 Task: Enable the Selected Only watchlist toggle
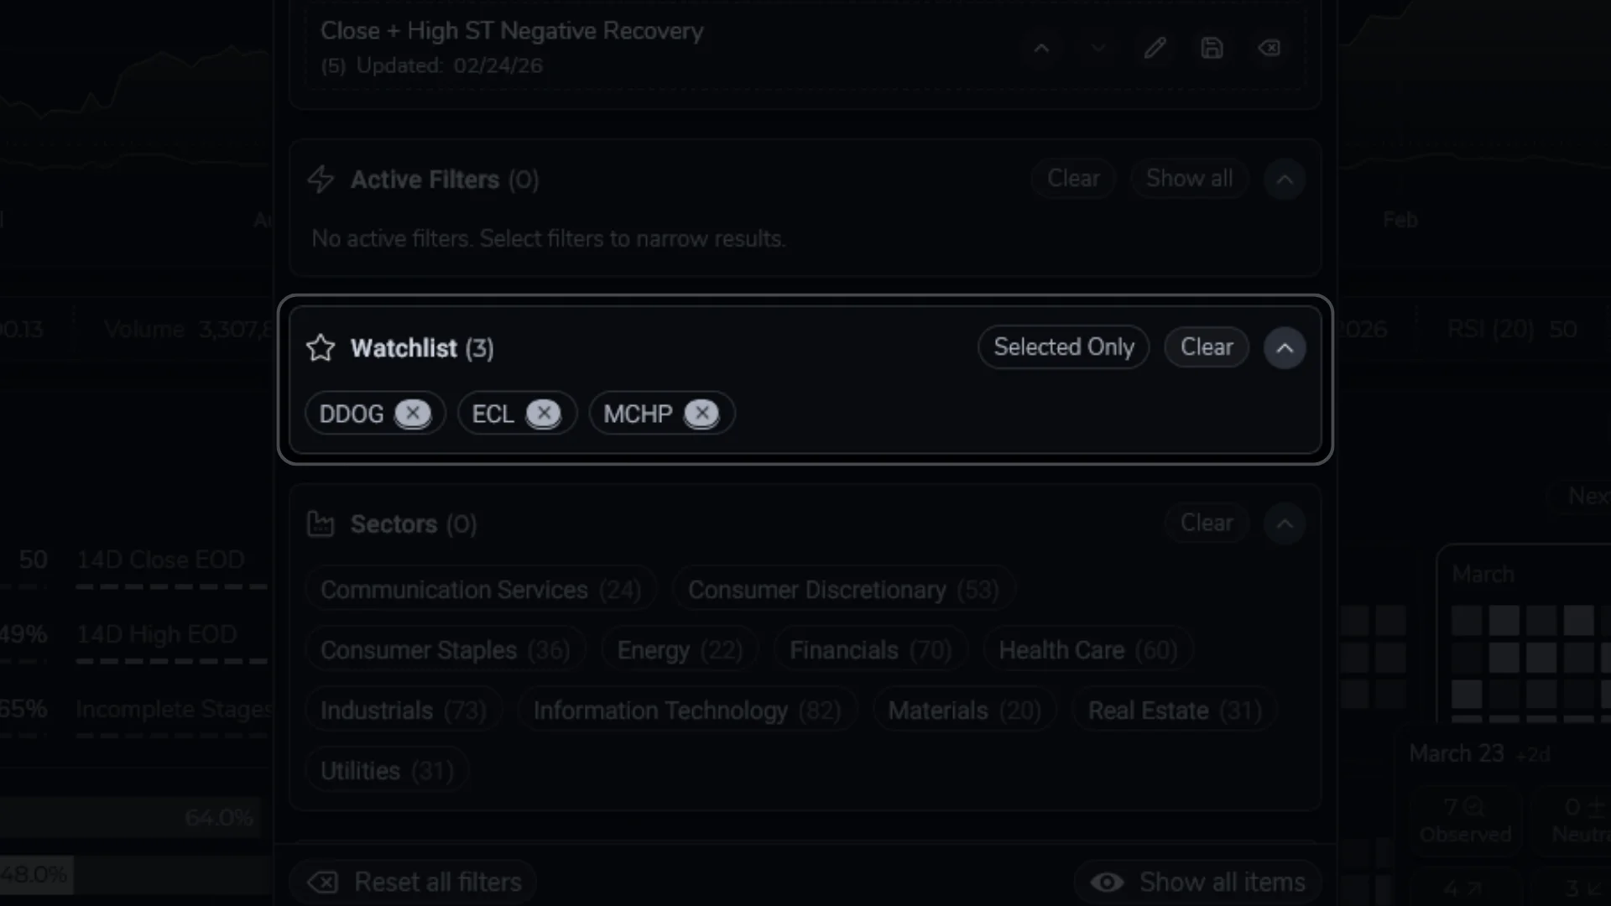[x=1062, y=346]
